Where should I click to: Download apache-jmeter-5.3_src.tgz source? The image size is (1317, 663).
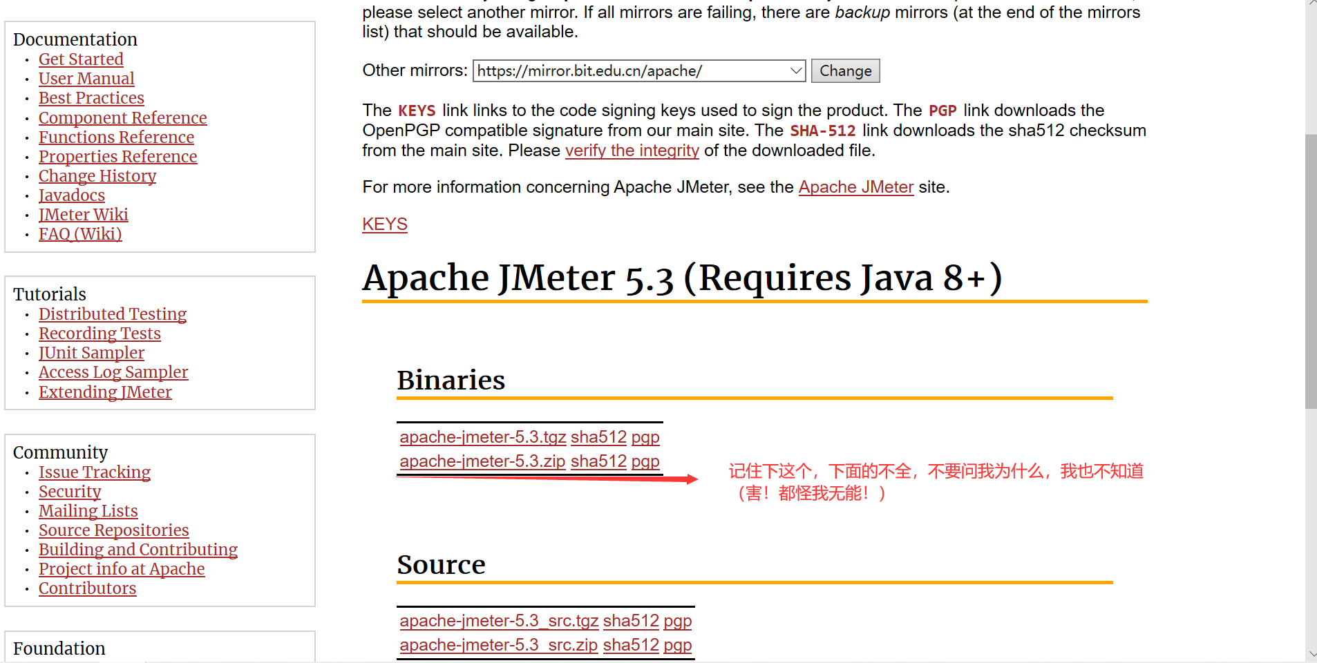[x=499, y=621]
